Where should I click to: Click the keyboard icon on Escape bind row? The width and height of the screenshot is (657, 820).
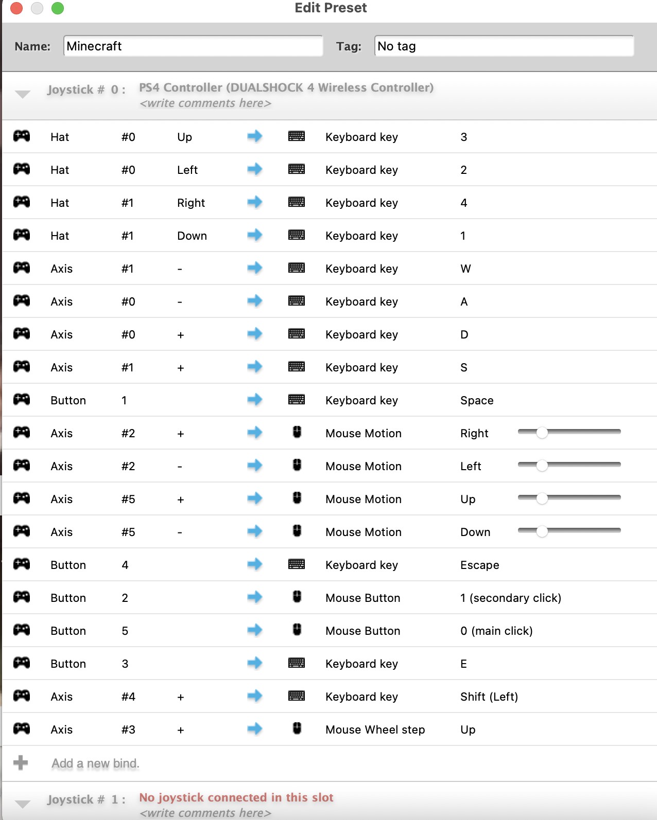pos(297,564)
